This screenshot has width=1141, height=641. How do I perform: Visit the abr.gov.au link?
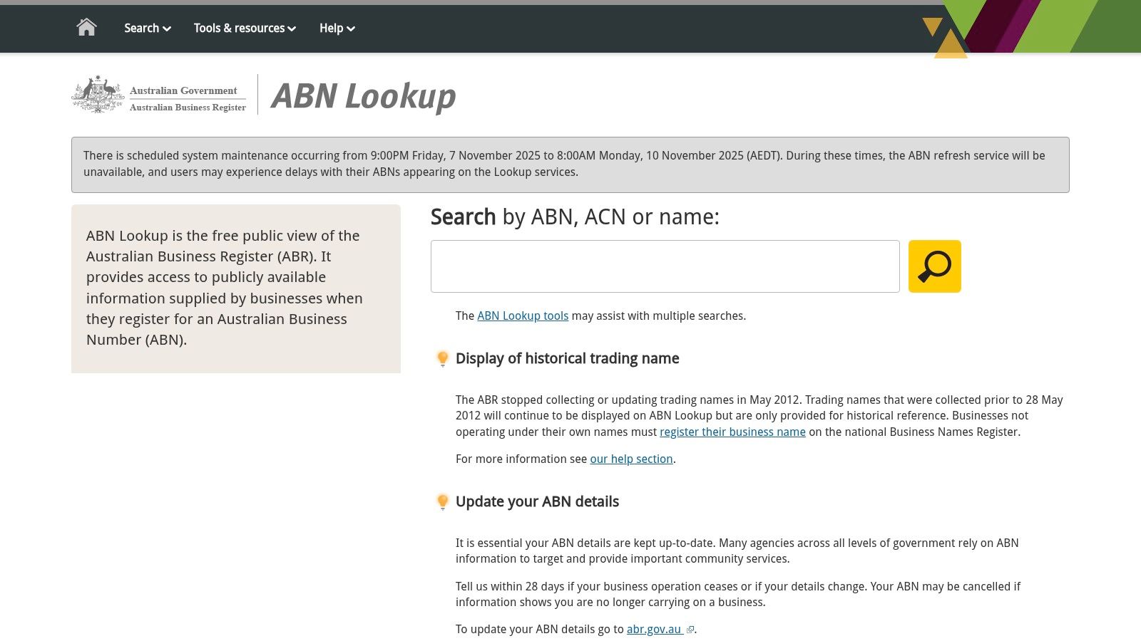point(654,630)
